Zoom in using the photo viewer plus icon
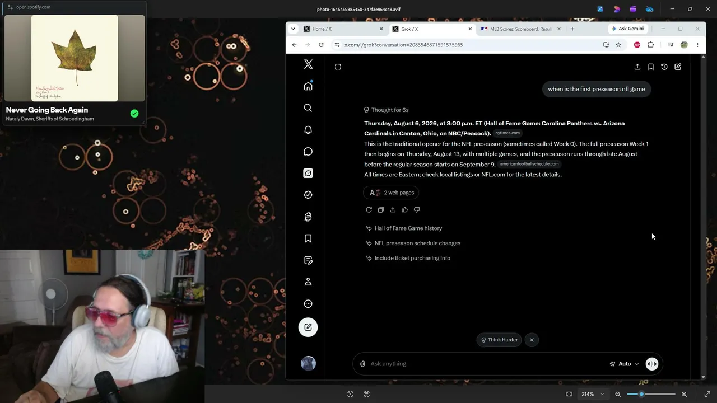717x403 pixels. click(x=685, y=394)
